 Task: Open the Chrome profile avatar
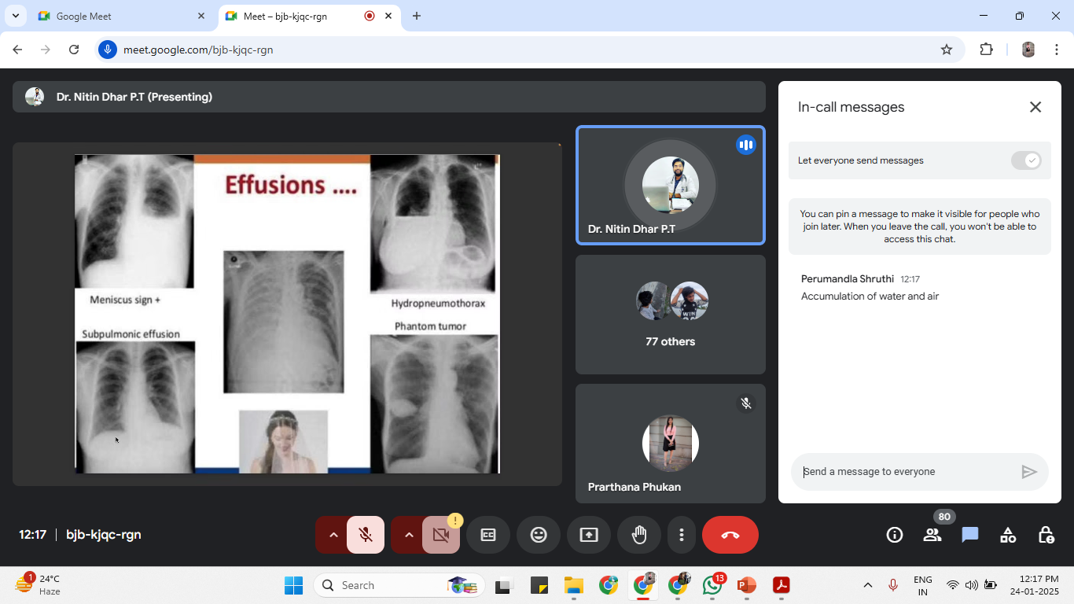click(1028, 50)
